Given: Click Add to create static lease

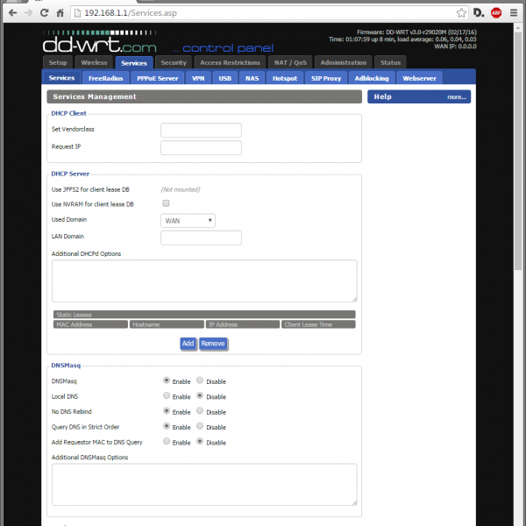Looking at the screenshot, I should [x=188, y=344].
